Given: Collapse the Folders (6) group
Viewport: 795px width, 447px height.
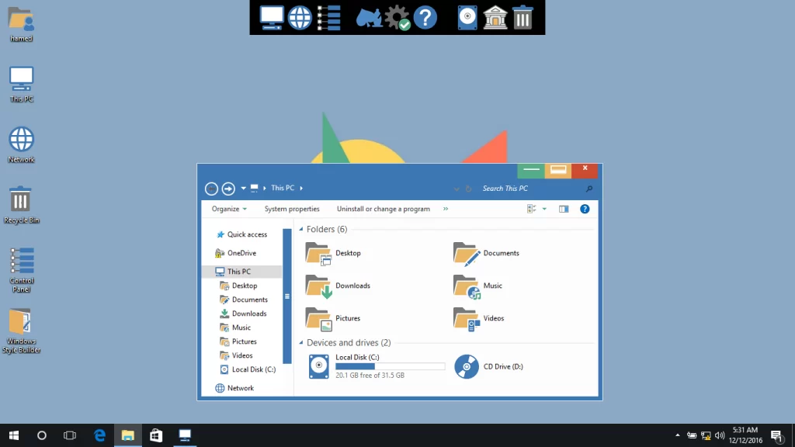Looking at the screenshot, I should (300, 230).
